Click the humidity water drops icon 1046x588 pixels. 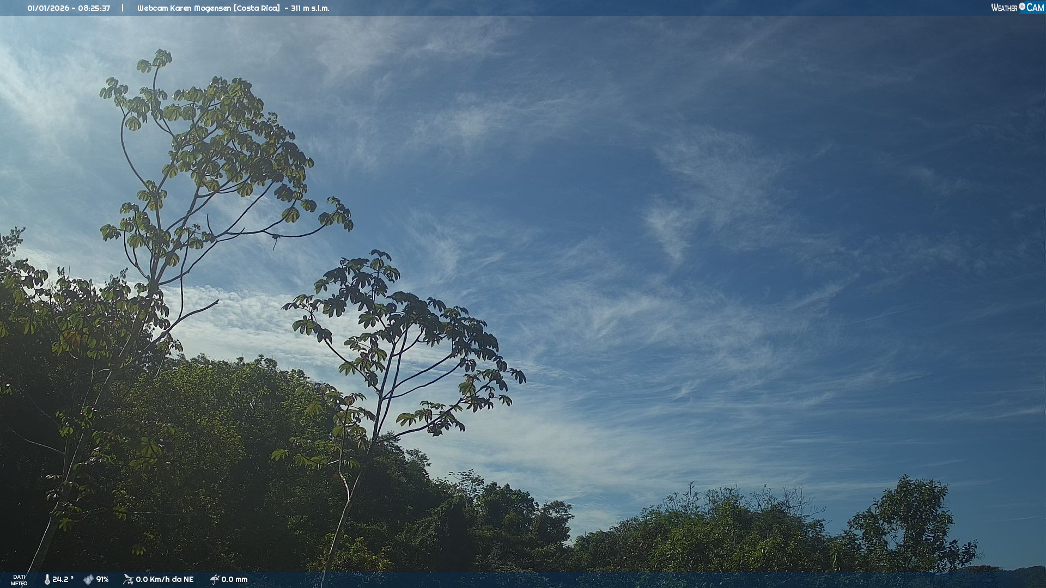point(88,579)
